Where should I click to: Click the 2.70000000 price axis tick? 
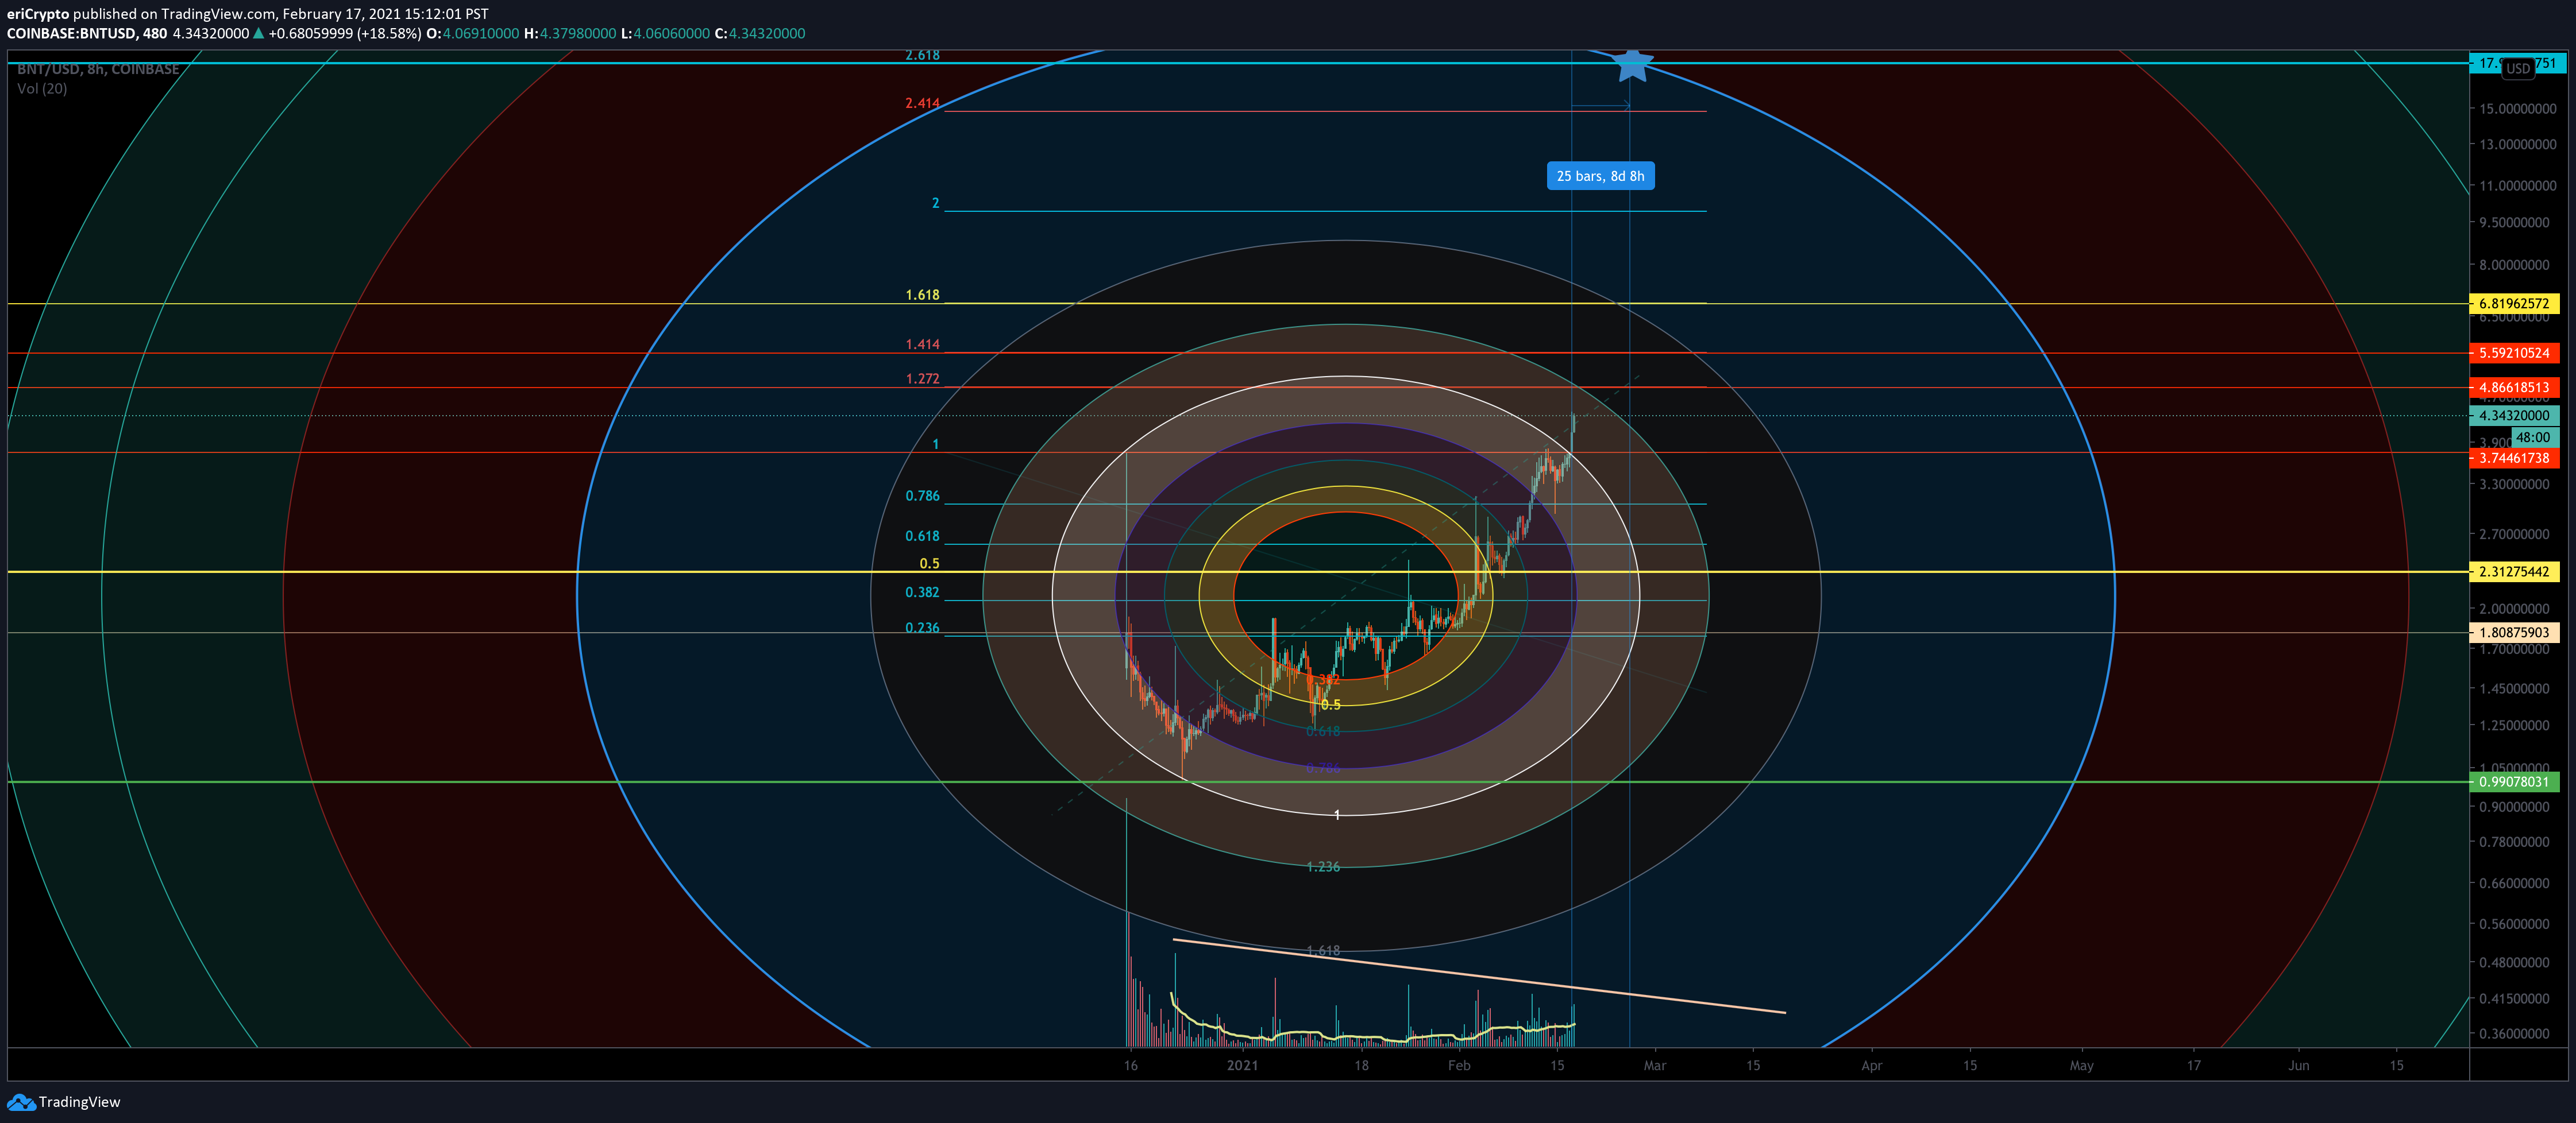pos(2514,535)
